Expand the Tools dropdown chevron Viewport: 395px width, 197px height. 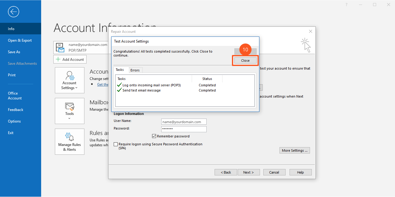69,119
